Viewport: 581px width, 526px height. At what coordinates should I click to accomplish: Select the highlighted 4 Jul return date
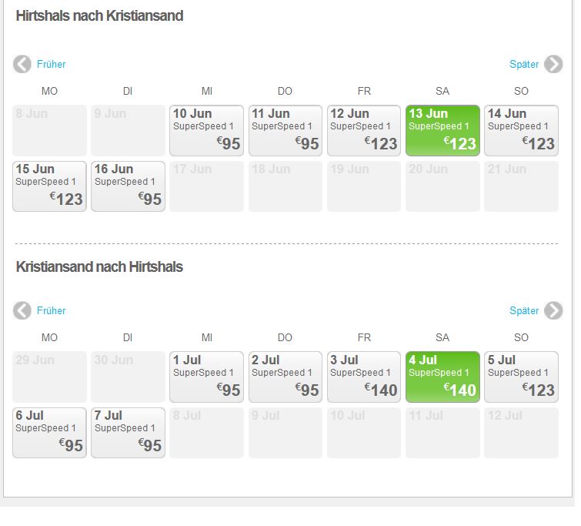click(x=442, y=377)
